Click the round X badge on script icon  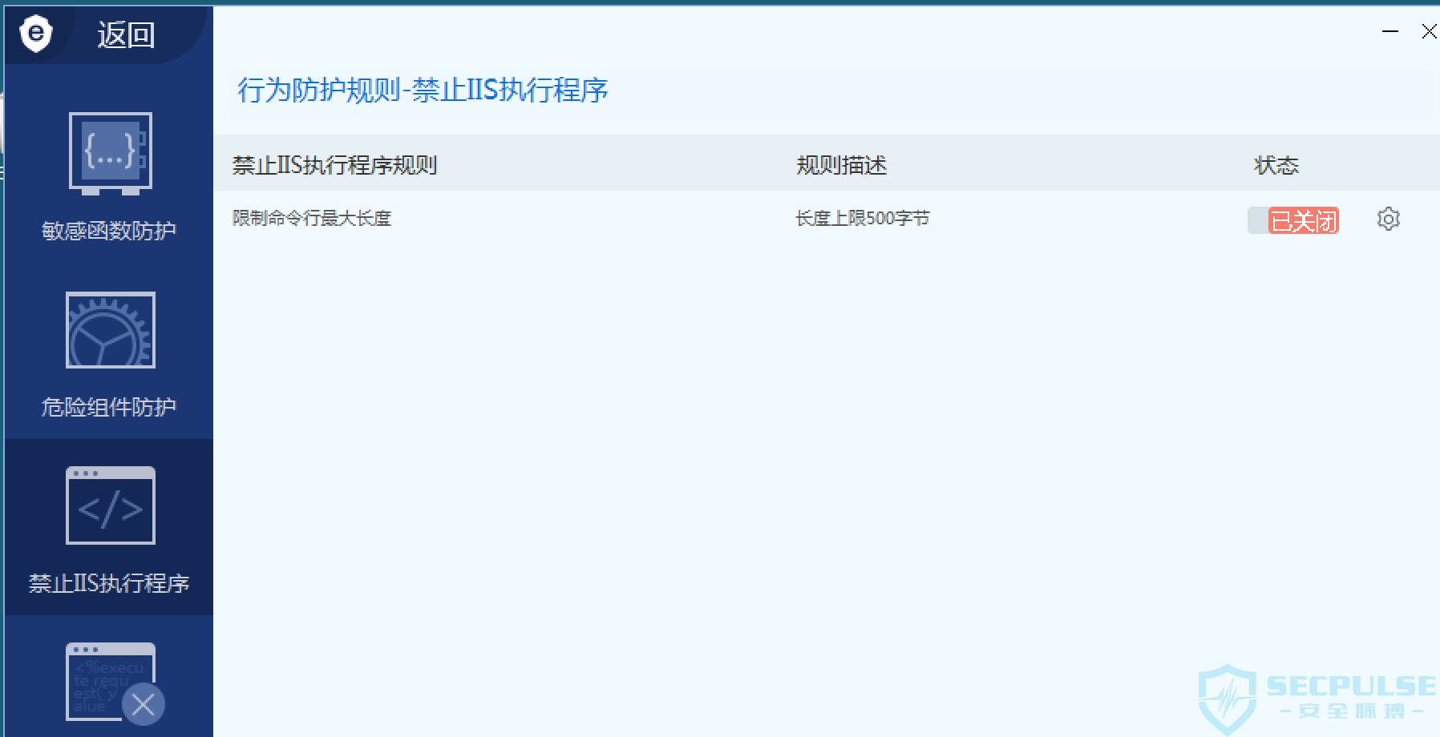coord(144,705)
